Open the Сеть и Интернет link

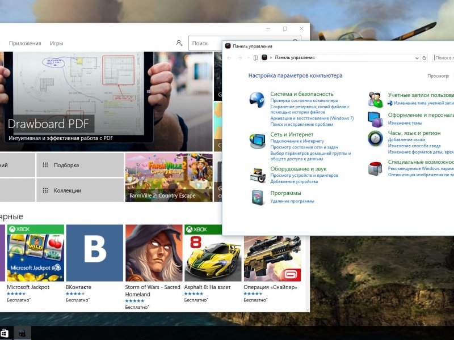292,134
